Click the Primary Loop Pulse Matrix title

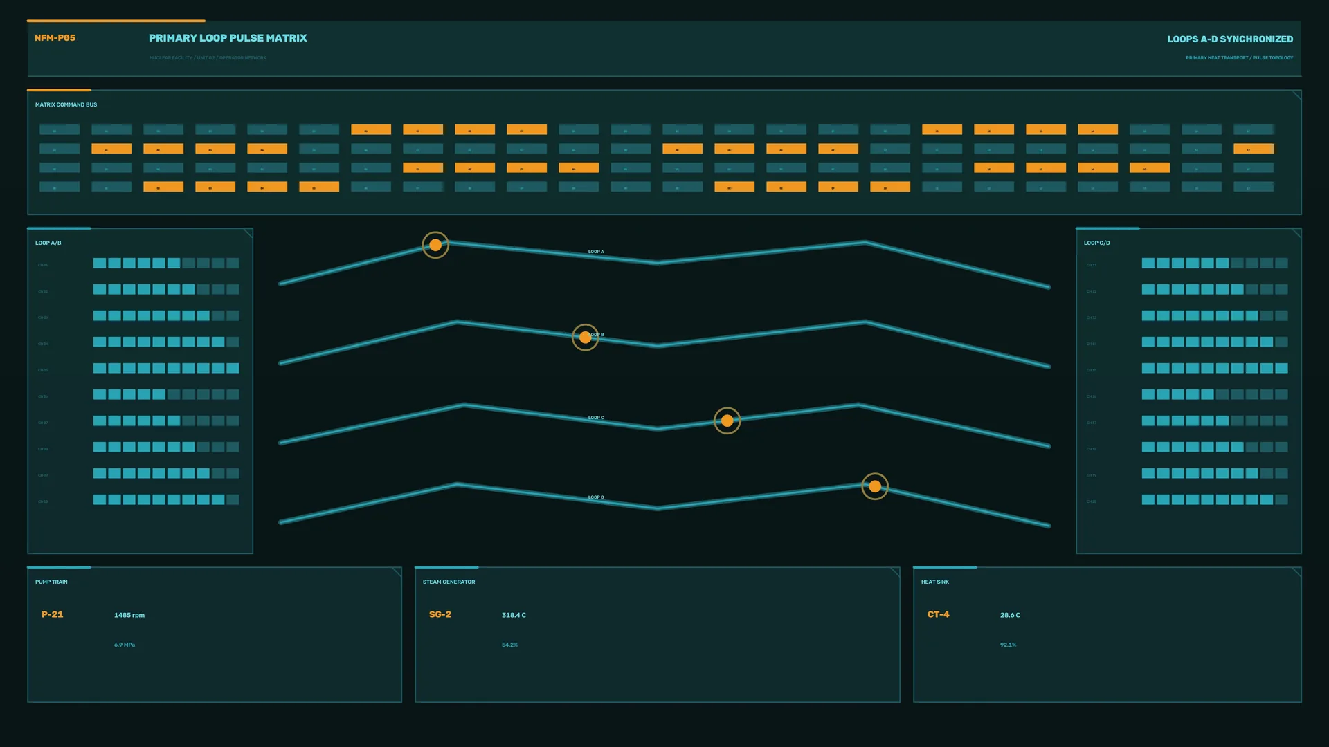[228, 38]
